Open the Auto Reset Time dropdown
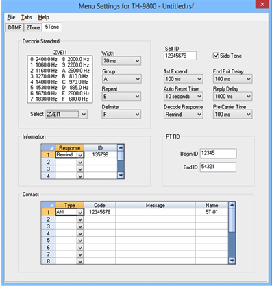 coord(183,97)
